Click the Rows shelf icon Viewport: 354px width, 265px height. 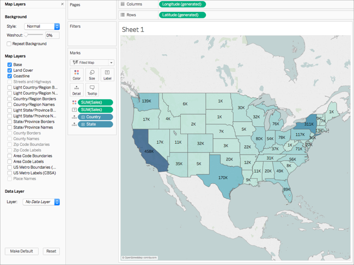click(123, 15)
